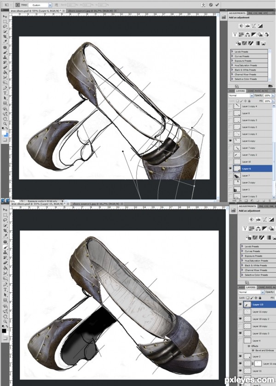Screen dimensions: 276x386
Task: Expand Exposure Presets in lower Adjustments panel
Action: click(x=242, y=256)
